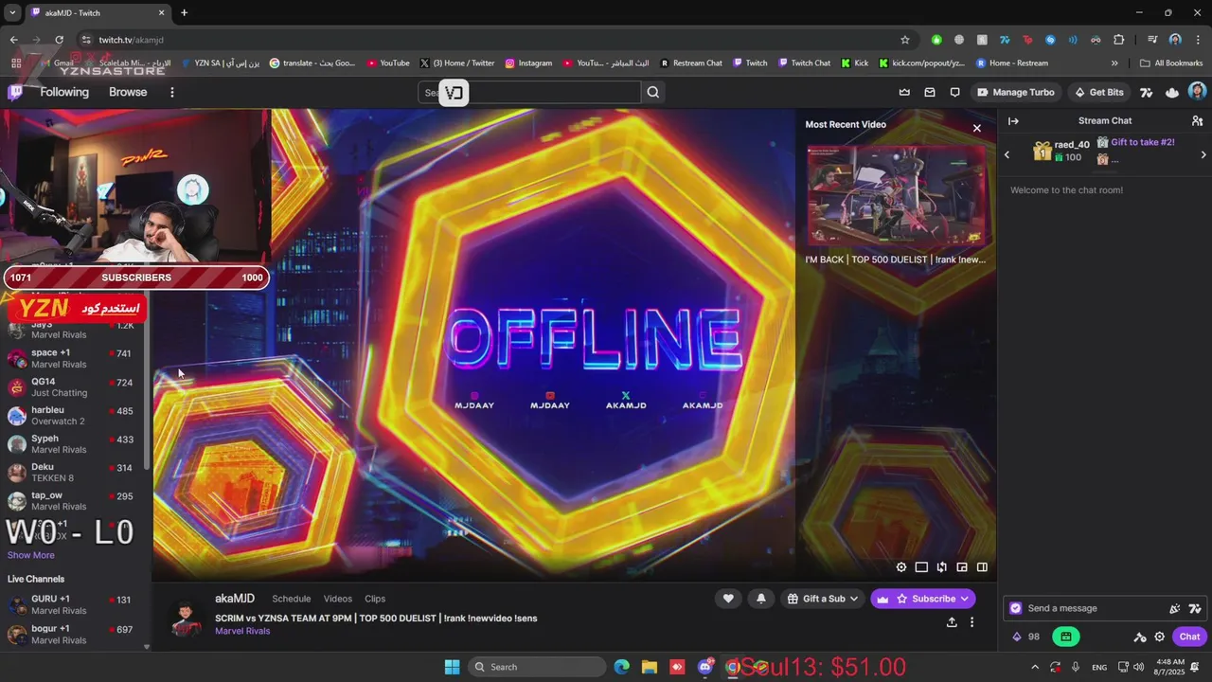Open Chrome extensions puzzle icon
The height and width of the screenshot is (682, 1212).
click(1119, 40)
